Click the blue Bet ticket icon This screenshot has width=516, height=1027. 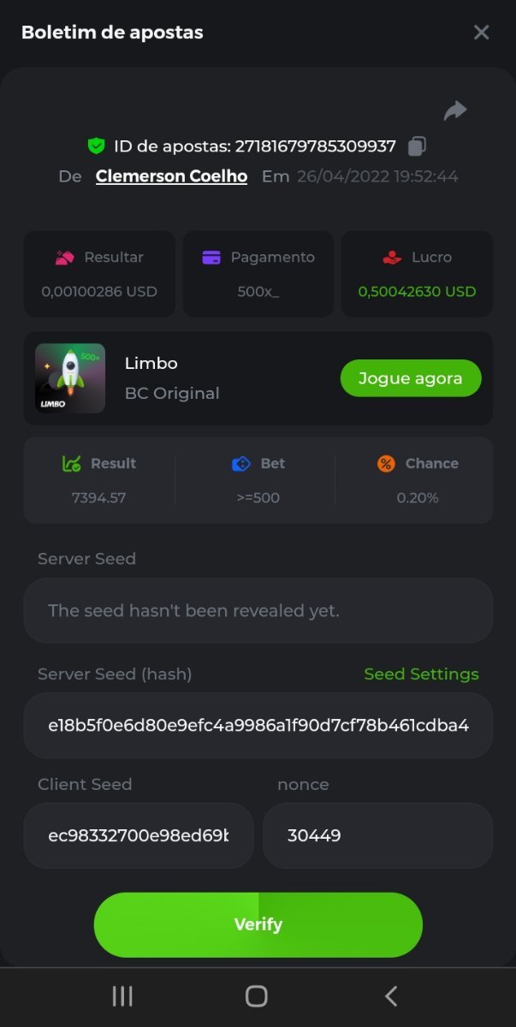241,464
